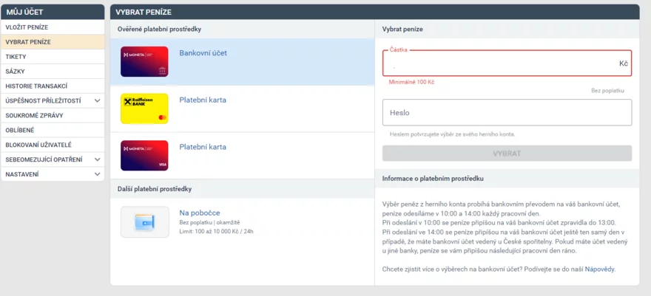Image resolution: width=651 pixels, height=296 pixels.
Task: Go to Tikety in the sidebar
Action: 53,57
